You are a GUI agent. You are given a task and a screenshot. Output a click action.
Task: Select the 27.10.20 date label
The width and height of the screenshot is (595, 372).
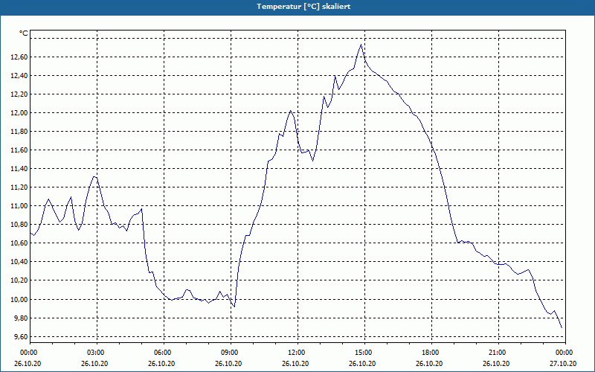click(563, 363)
